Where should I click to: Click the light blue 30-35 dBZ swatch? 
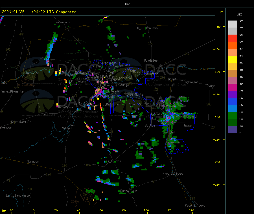[233, 109]
